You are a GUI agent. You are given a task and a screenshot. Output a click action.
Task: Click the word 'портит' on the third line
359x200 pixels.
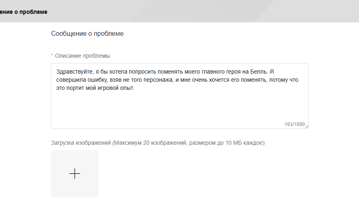[76, 88]
